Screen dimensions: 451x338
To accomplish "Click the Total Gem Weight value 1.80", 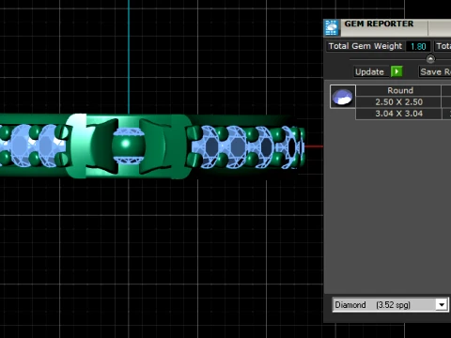I will click(x=418, y=46).
